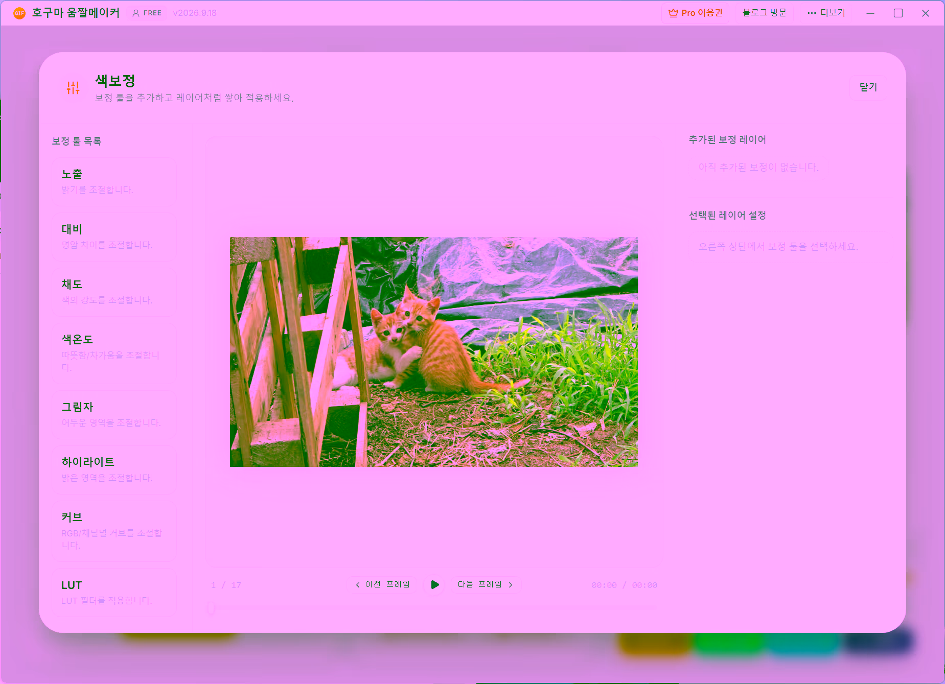945x684 pixels.
Task: Choose the 그림자 shadows tool
Action: point(114,415)
